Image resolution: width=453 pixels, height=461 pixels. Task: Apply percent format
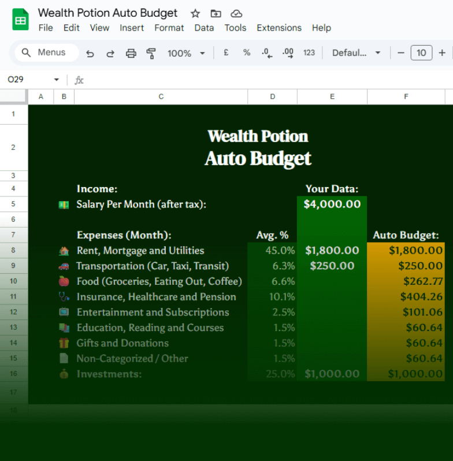247,53
